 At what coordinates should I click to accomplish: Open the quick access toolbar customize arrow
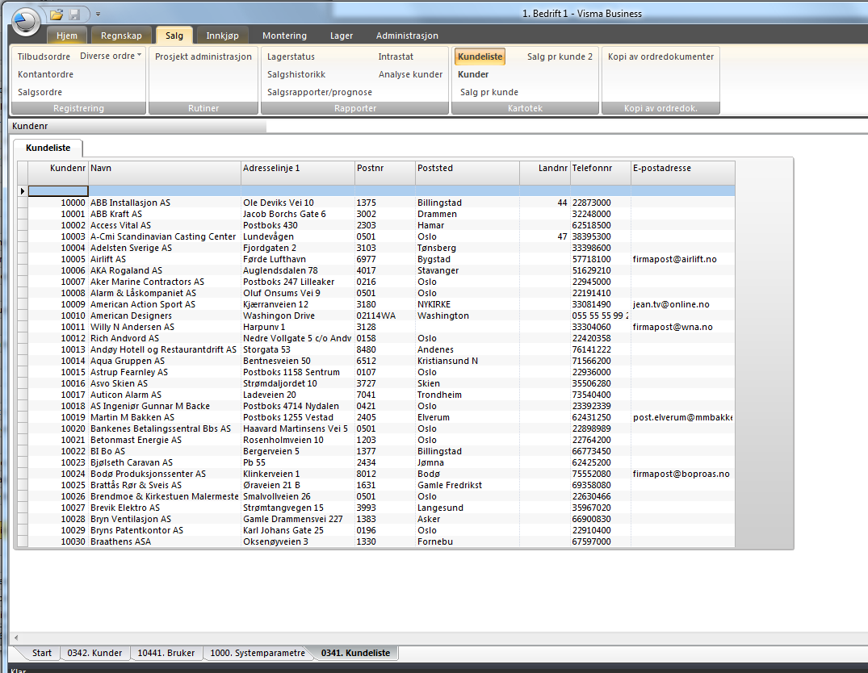(x=98, y=15)
